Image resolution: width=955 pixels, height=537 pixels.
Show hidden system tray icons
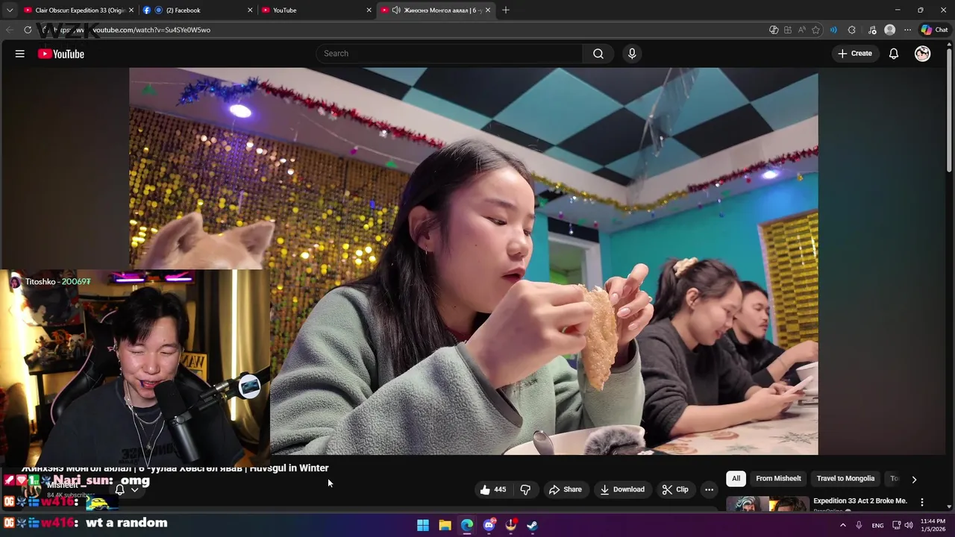[x=843, y=525]
